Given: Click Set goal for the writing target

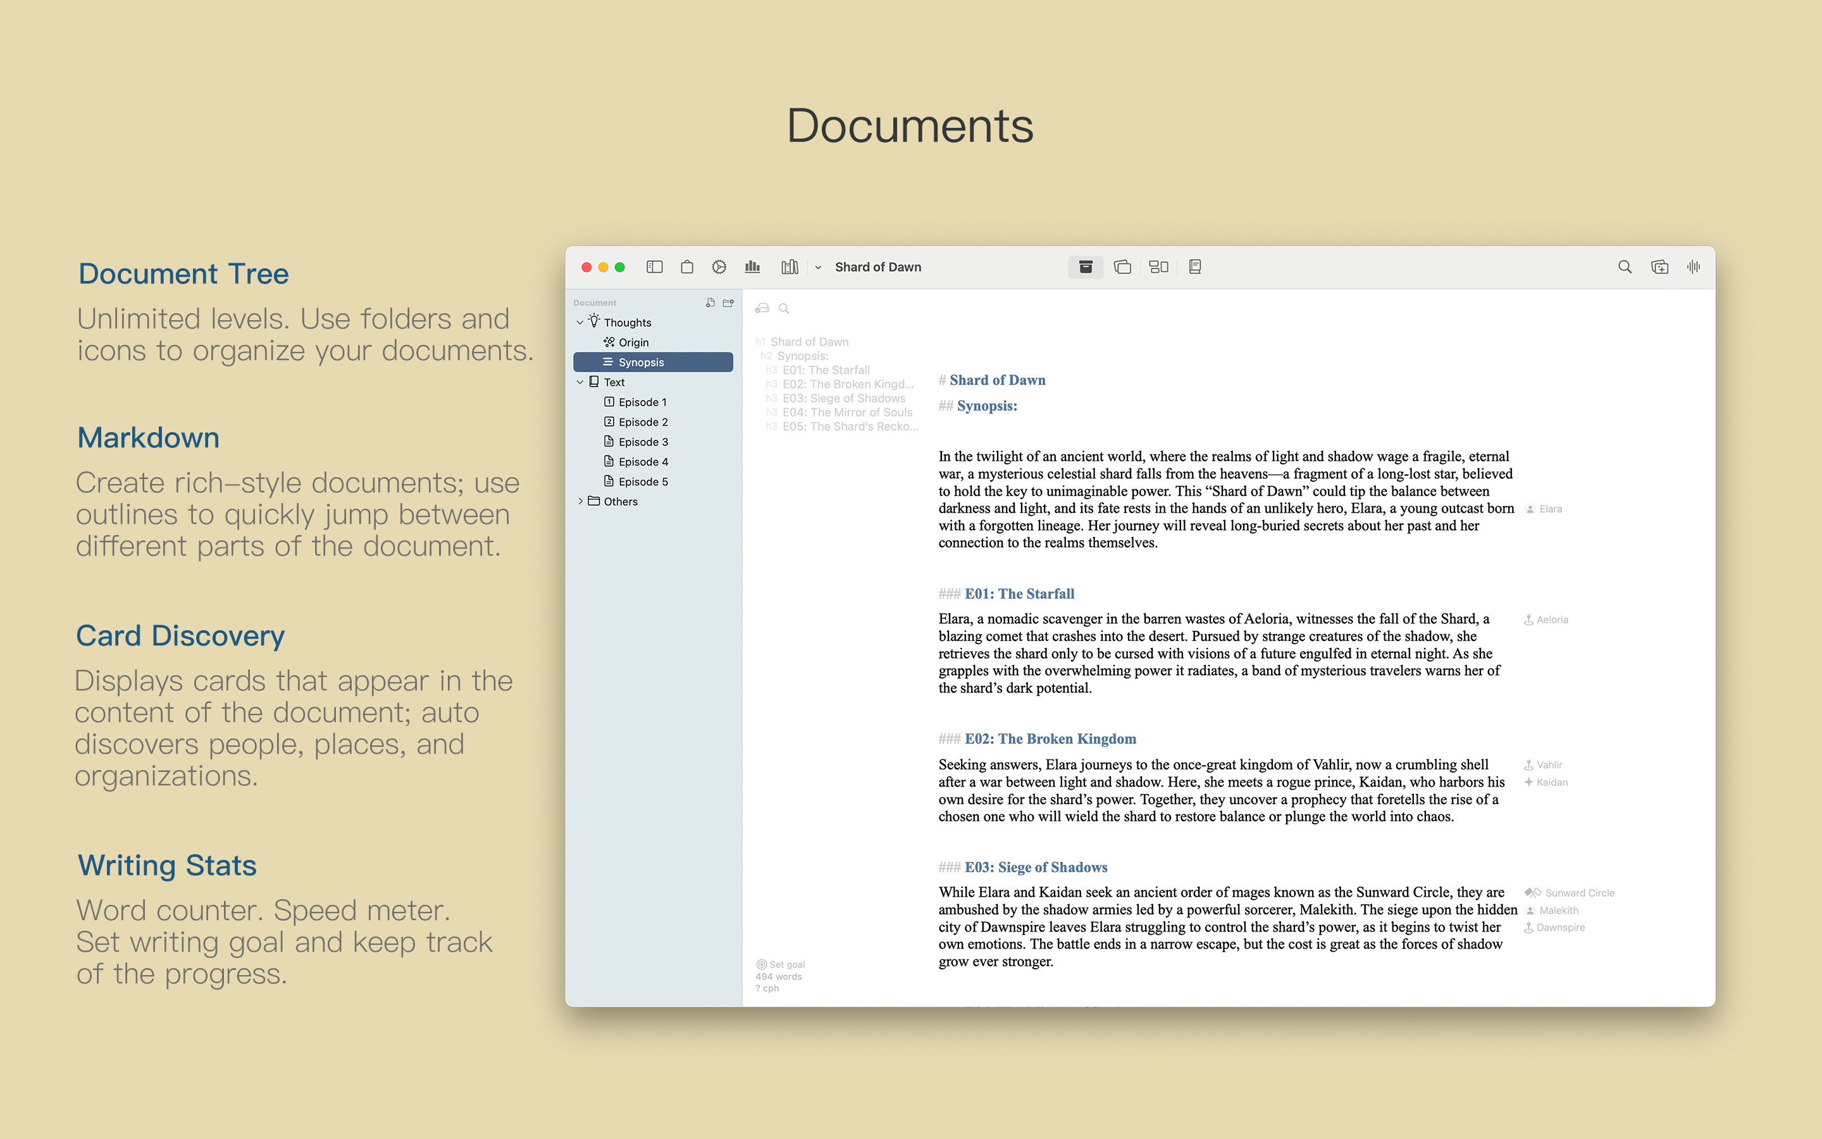Looking at the screenshot, I should coord(781,965).
